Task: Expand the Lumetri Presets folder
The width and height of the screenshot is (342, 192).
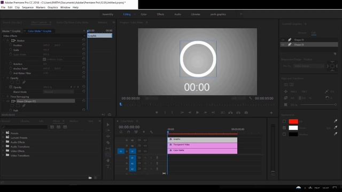Action: (x=3, y=138)
